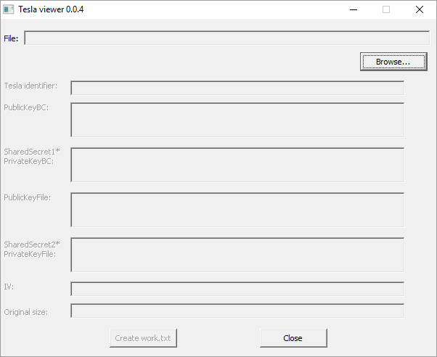Click the IV field
This screenshot has height=357, width=437.
click(x=237, y=289)
